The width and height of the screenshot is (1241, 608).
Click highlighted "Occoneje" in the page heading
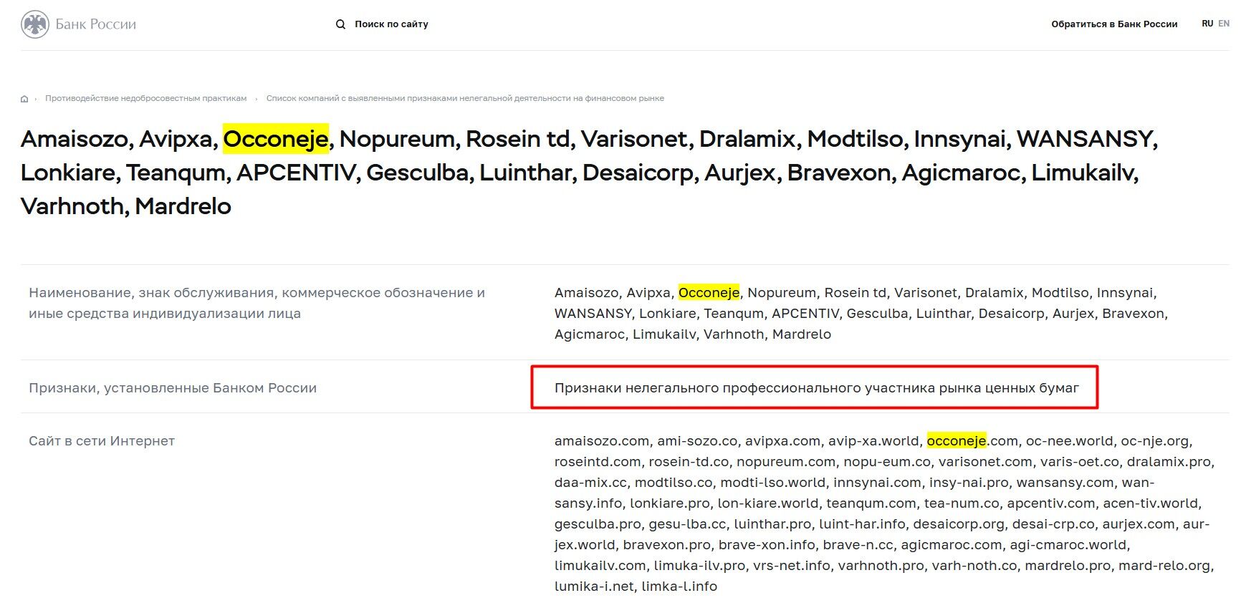(x=276, y=139)
